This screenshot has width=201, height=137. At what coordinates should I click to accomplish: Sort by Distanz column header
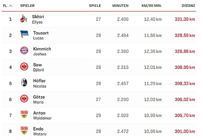[188, 6]
